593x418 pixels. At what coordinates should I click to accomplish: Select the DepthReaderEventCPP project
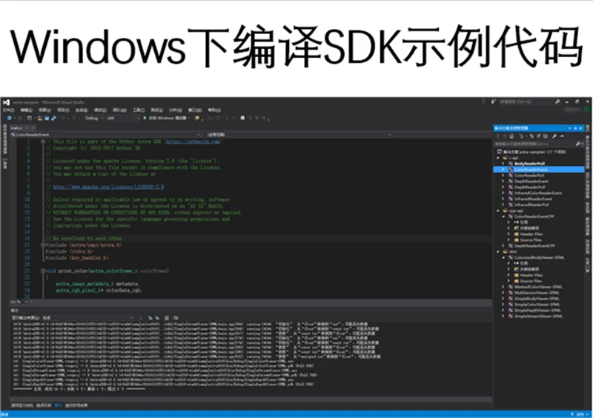coord(534,246)
